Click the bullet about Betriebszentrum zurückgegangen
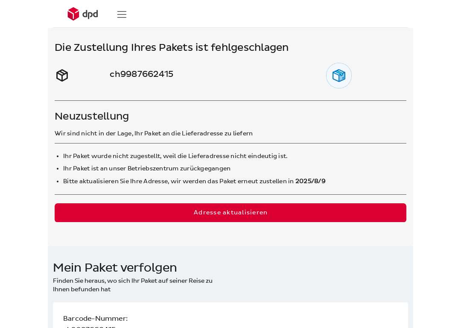The height and width of the screenshot is (328, 461). [147, 168]
